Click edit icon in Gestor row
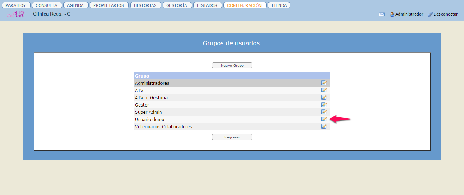Viewport: 464px width, 195px height. (324, 105)
